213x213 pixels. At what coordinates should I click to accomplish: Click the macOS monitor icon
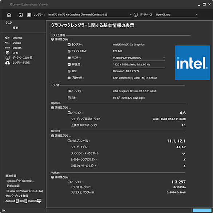pos(39,201)
